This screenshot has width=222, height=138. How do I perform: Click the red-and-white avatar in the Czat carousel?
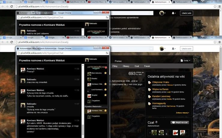[175, 133]
